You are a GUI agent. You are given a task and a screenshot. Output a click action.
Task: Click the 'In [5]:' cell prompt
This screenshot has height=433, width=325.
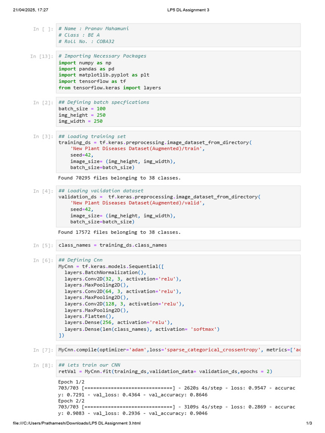point(43,246)
